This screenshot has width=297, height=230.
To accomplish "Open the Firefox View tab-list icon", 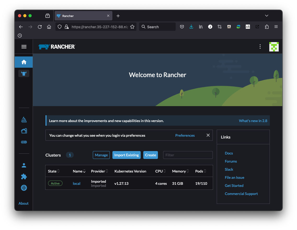I will tap(48, 16).
